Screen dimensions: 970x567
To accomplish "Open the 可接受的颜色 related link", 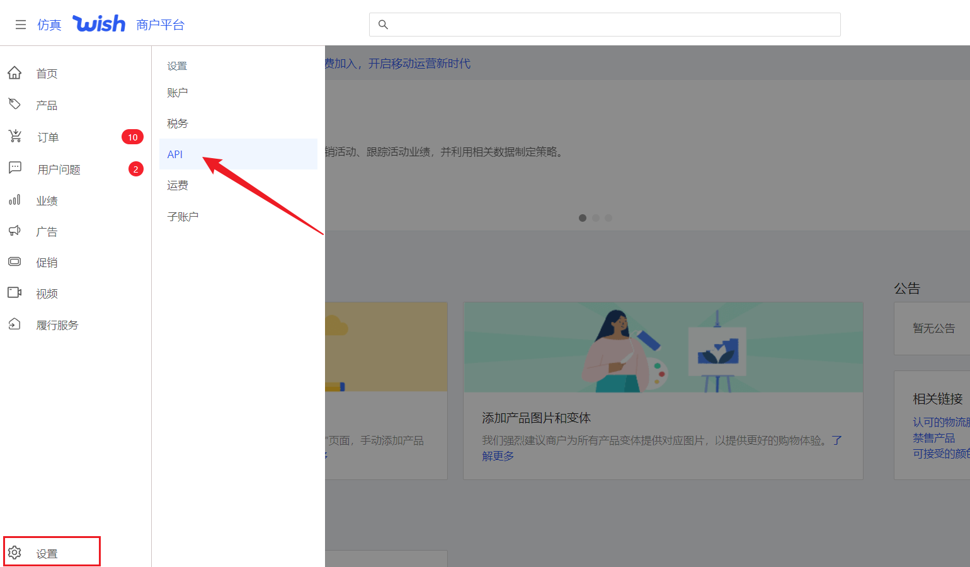I will click(x=941, y=454).
